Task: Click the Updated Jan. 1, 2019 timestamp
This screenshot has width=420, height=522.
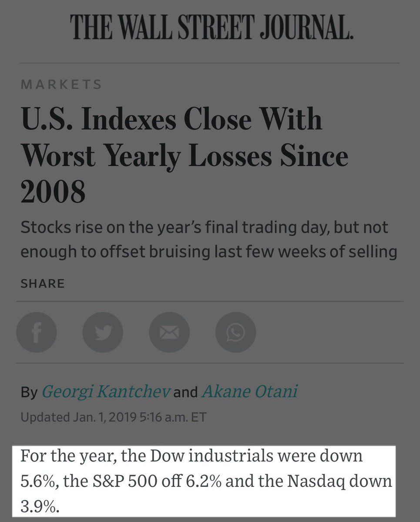Action: [113, 417]
